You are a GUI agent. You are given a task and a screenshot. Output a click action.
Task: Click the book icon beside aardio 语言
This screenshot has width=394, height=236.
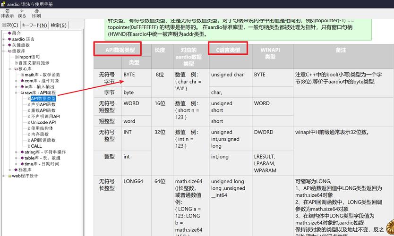coord(9,39)
